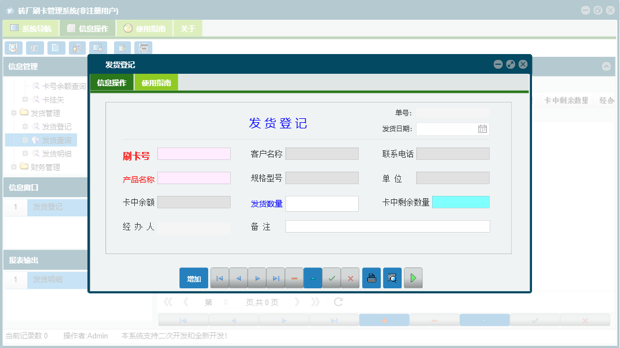Open the 发货日期 calendar picker
This screenshot has width=620, height=348.
[482, 129]
